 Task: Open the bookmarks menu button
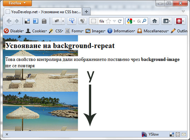click(167, 21)
